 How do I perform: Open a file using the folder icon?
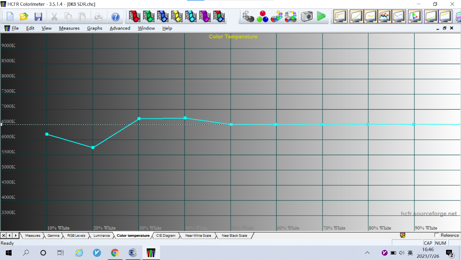(x=24, y=17)
